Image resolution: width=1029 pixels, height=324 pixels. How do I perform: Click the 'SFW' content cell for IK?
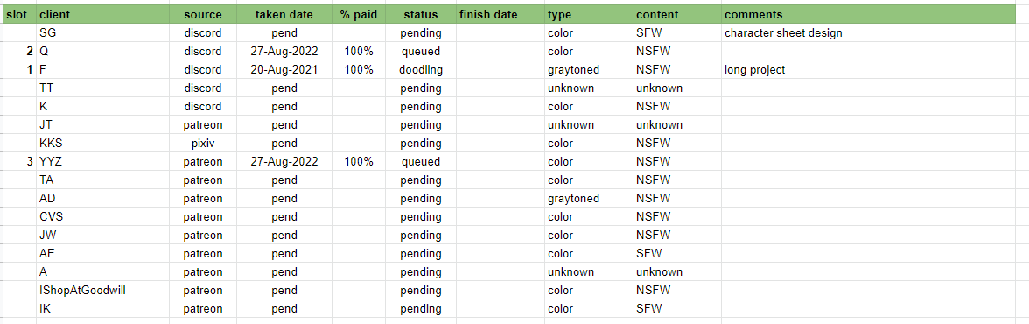pos(678,309)
